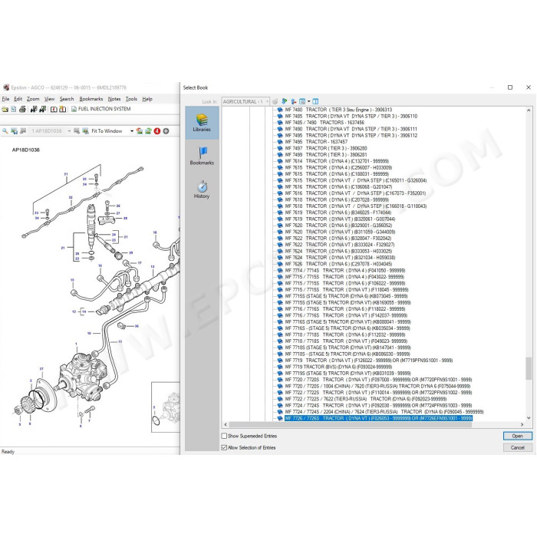Select MF 7485 / 7490 TRACTORS - 1637456 entry
This screenshot has width=537, height=537.
coord(325,123)
